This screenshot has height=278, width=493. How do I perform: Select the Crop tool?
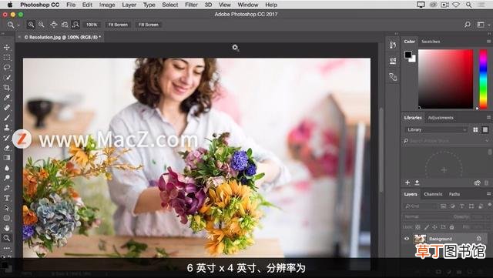point(7,88)
